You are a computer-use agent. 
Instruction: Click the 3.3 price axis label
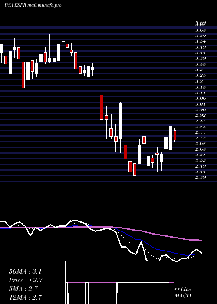[199, 69]
